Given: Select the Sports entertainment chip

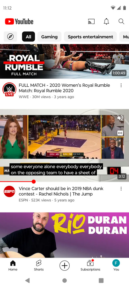Looking at the screenshot, I should coord(91,37).
